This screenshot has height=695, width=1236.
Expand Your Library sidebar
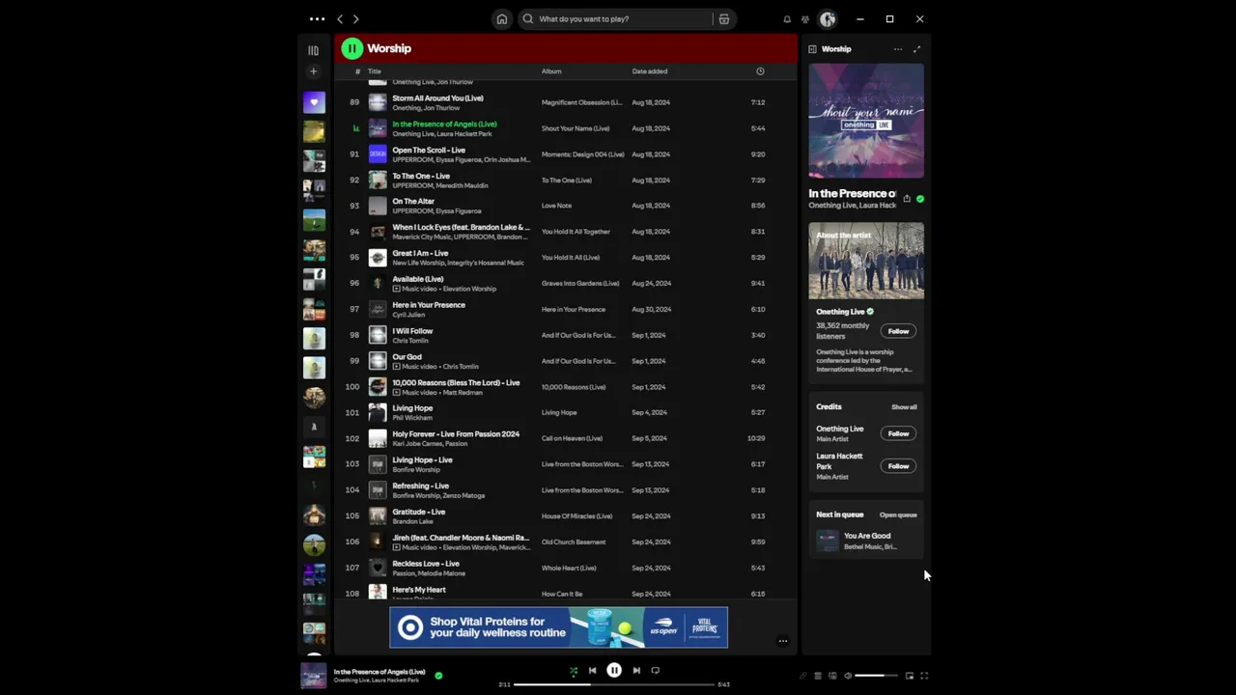313,50
